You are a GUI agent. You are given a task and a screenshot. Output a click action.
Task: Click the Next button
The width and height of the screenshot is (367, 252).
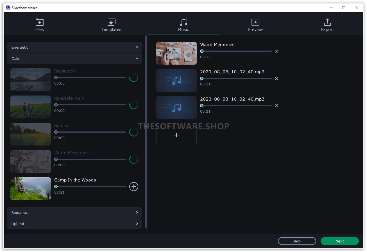pyautogui.click(x=339, y=241)
